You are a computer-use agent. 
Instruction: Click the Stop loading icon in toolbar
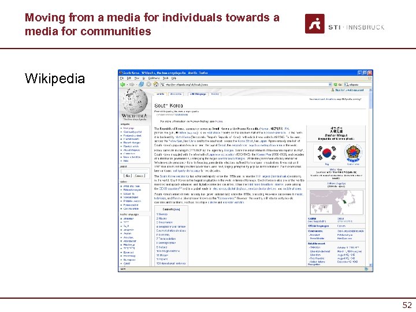148,84
